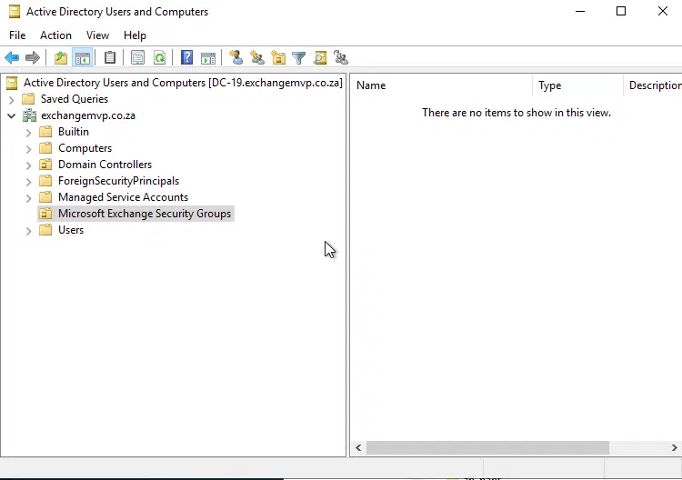This screenshot has width=682, height=480.
Task: Open the View menu
Action: point(97,35)
